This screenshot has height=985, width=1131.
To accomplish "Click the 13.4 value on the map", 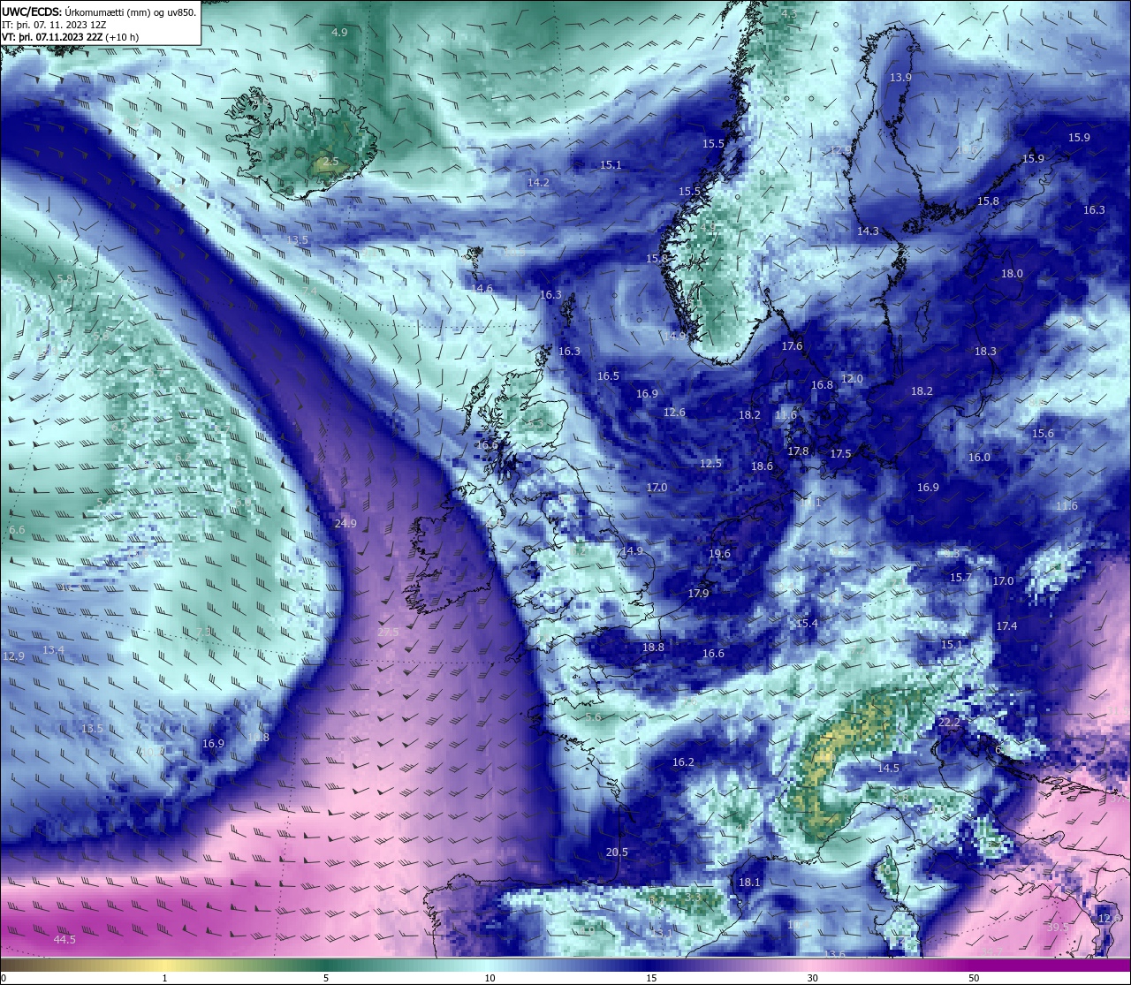I will [x=53, y=650].
